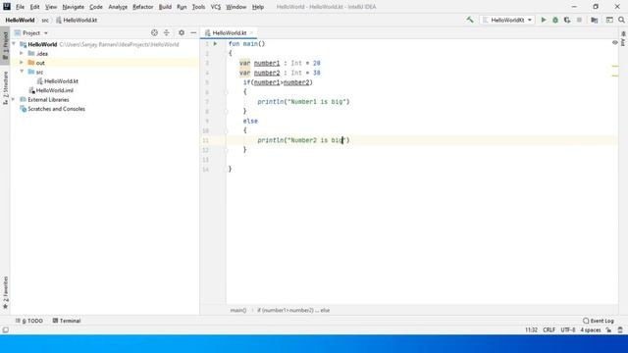The height and width of the screenshot is (353, 628).
Task: Click the 11:32 cursor position indicator
Action: pyautogui.click(x=531, y=330)
